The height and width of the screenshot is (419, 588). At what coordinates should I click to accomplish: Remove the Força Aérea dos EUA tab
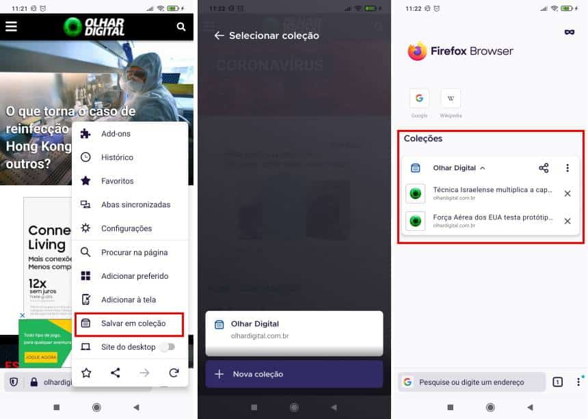(x=567, y=221)
